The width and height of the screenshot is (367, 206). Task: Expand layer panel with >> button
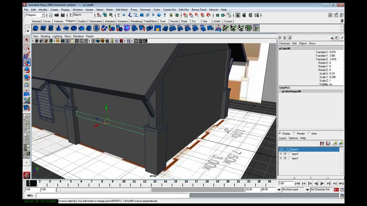327,178
